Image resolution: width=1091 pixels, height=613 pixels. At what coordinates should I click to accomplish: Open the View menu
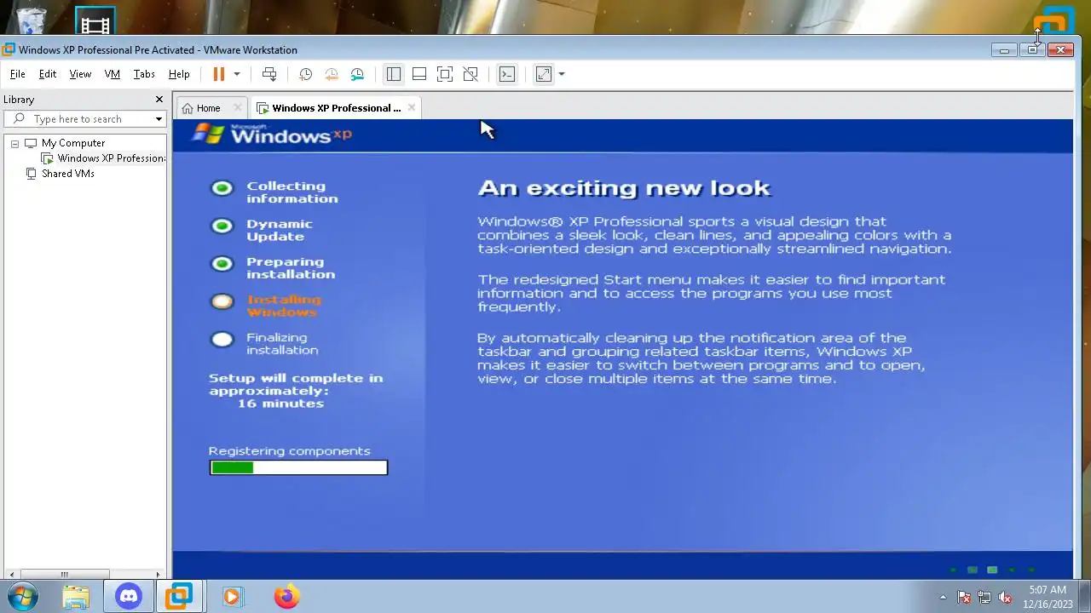(80, 74)
